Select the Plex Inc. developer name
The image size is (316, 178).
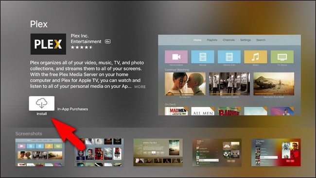[80, 36]
